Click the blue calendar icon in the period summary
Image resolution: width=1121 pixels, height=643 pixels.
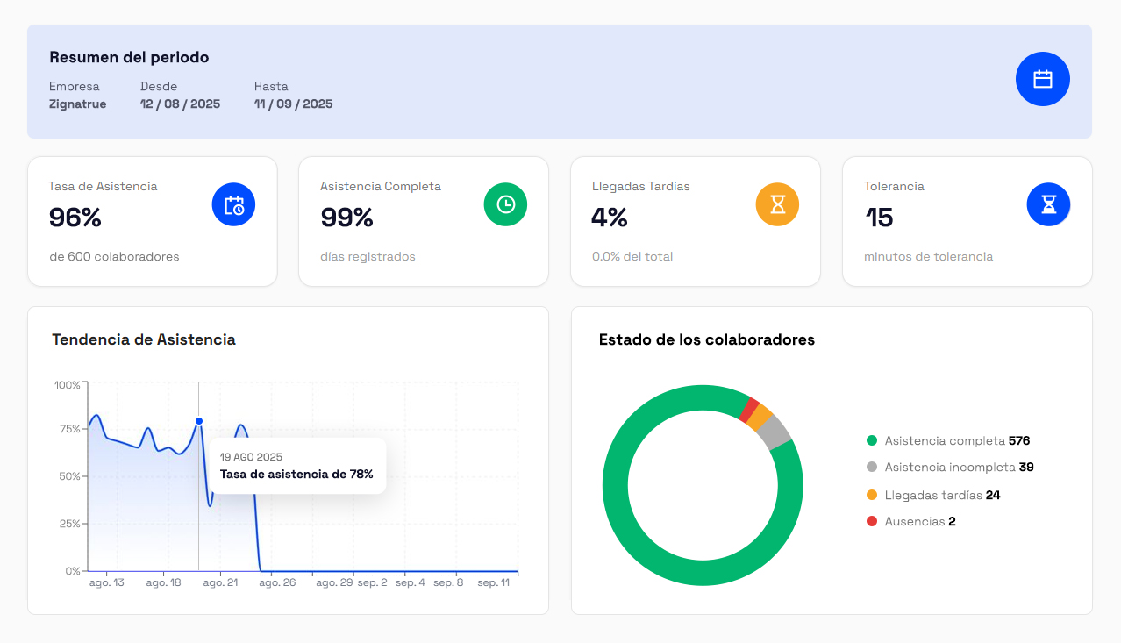[1042, 79]
